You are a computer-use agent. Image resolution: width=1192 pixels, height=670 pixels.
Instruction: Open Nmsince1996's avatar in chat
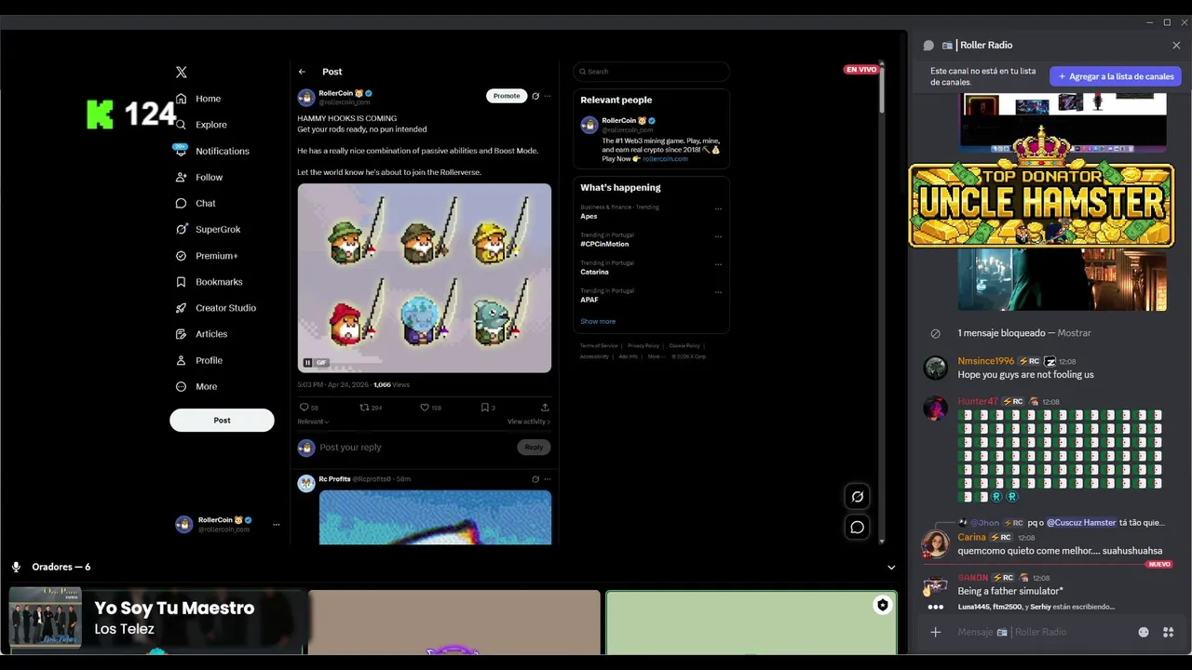coord(935,368)
